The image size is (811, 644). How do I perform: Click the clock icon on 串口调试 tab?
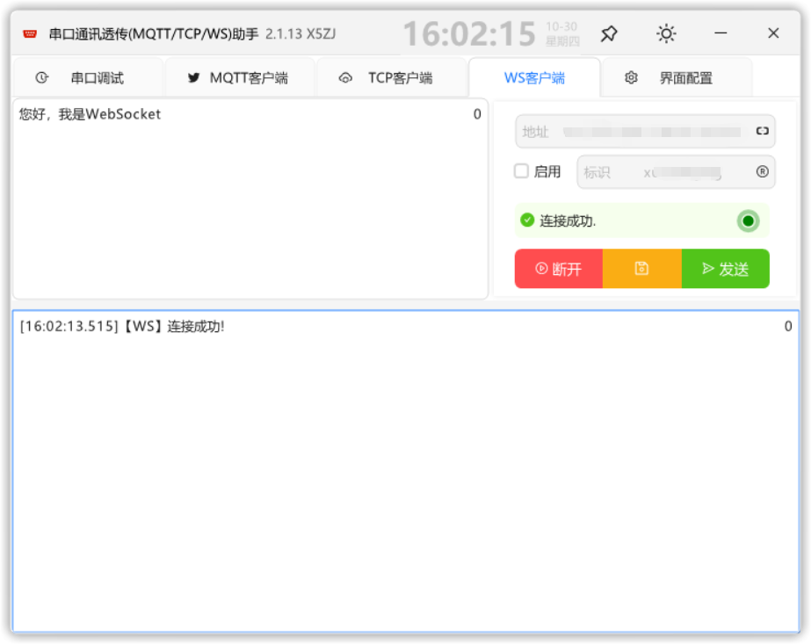point(42,77)
